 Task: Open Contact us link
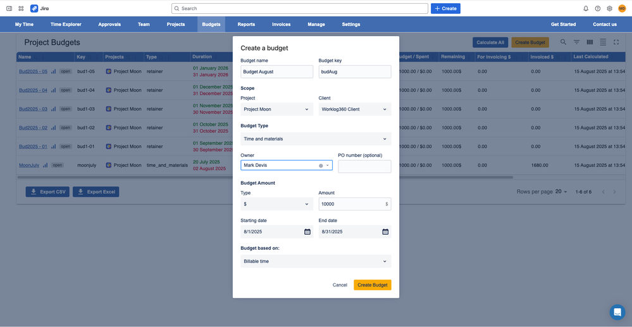point(605,24)
